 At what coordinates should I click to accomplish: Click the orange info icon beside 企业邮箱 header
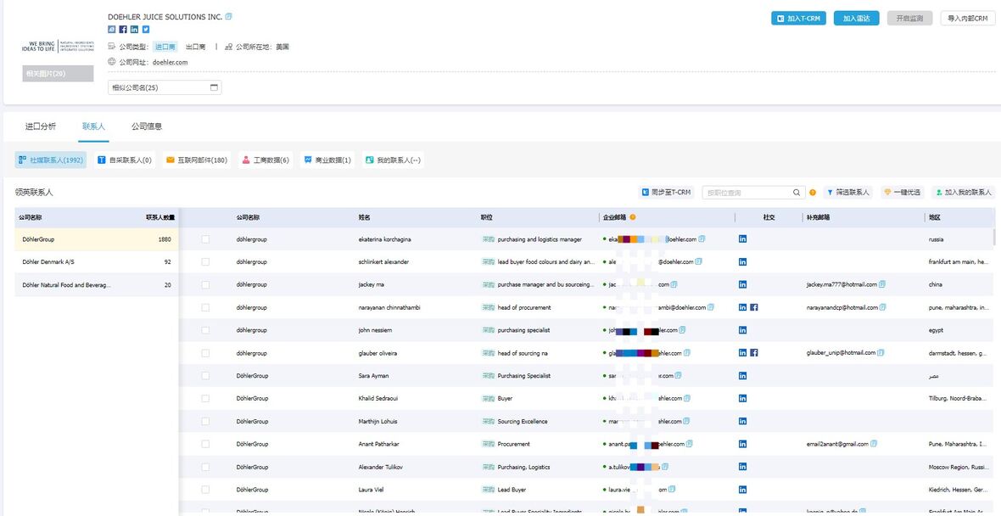(633, 217)
